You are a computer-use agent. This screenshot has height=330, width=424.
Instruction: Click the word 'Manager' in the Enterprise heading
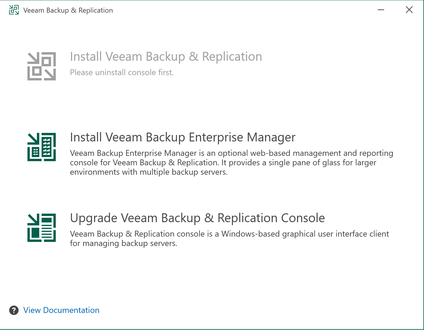(x=271, y=138)
